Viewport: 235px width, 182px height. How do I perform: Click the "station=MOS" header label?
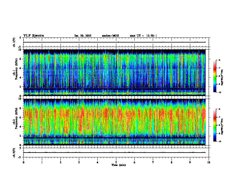[x=110, y=36]
